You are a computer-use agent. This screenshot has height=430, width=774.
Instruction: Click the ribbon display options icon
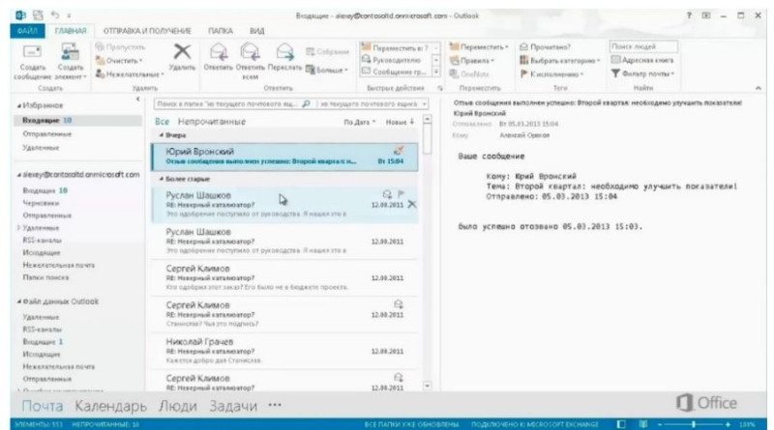coord(706,15)
